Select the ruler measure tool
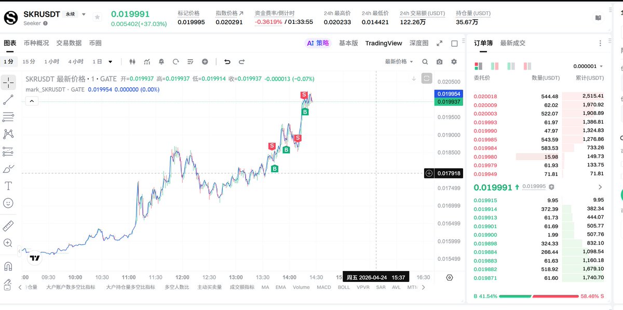Image resolution: width=623 pixels, height=310 pixels. [x=8, y=225]
